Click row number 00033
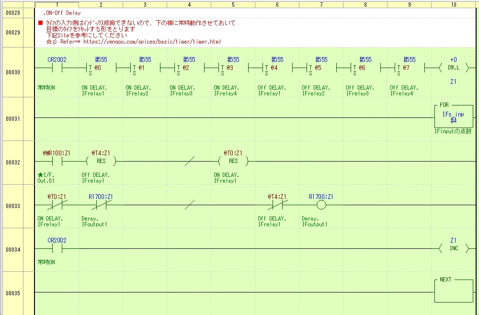 tap(13, 206)
